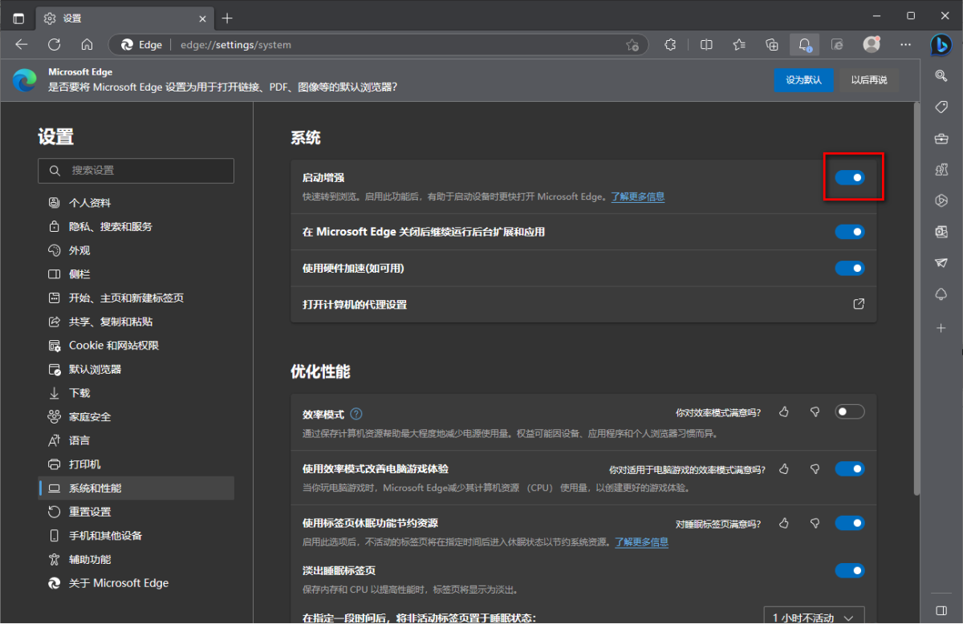Screen dimensions: 963x624
Task: Open the Tools briefcase in sidebar
Action: pyautogui.click(x=941, y=139)
